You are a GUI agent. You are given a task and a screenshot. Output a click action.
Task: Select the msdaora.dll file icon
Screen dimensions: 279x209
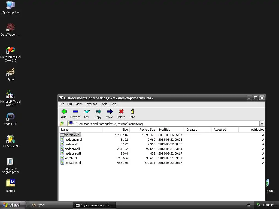62,149
